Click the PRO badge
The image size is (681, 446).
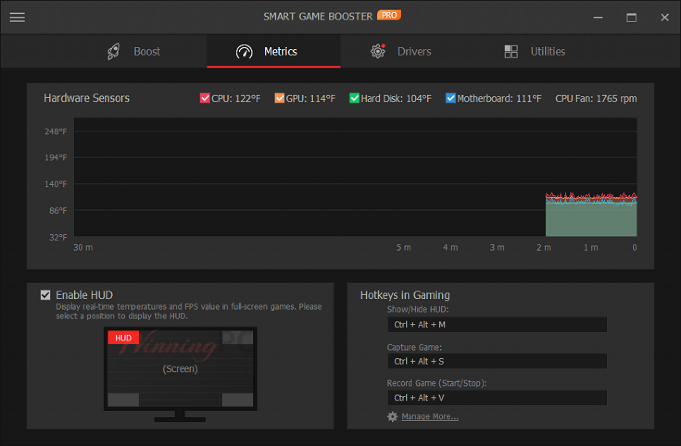coord(389,15)
